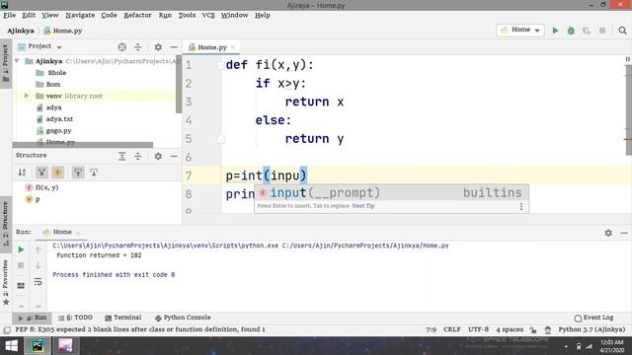This screenshot has width=632, height=355.
Task: Close the Home.py editor tab
Action: pyautogui.click(x=233, y=47)
